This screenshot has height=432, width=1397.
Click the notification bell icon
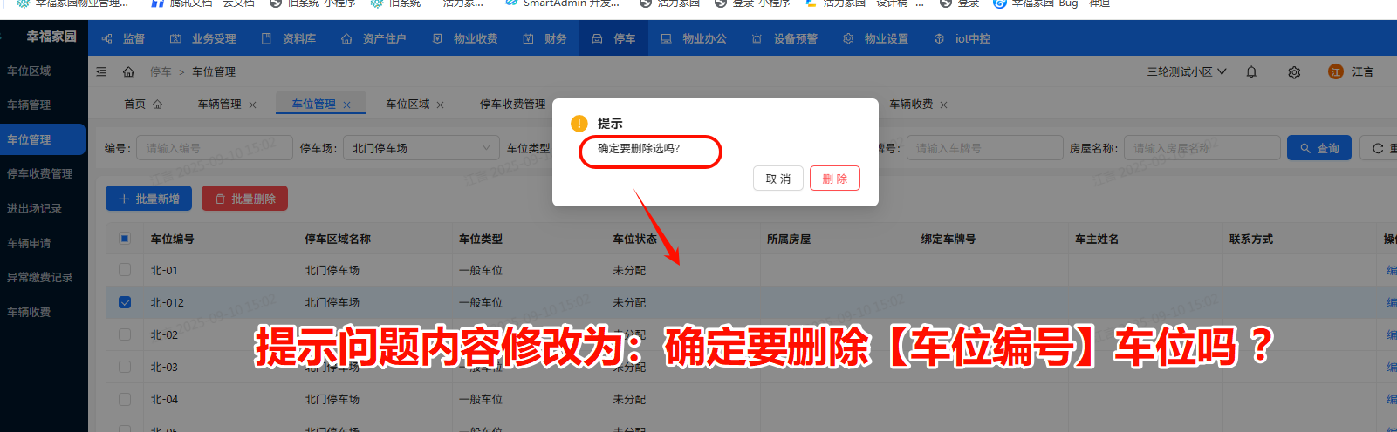(x=1251, y=72)
